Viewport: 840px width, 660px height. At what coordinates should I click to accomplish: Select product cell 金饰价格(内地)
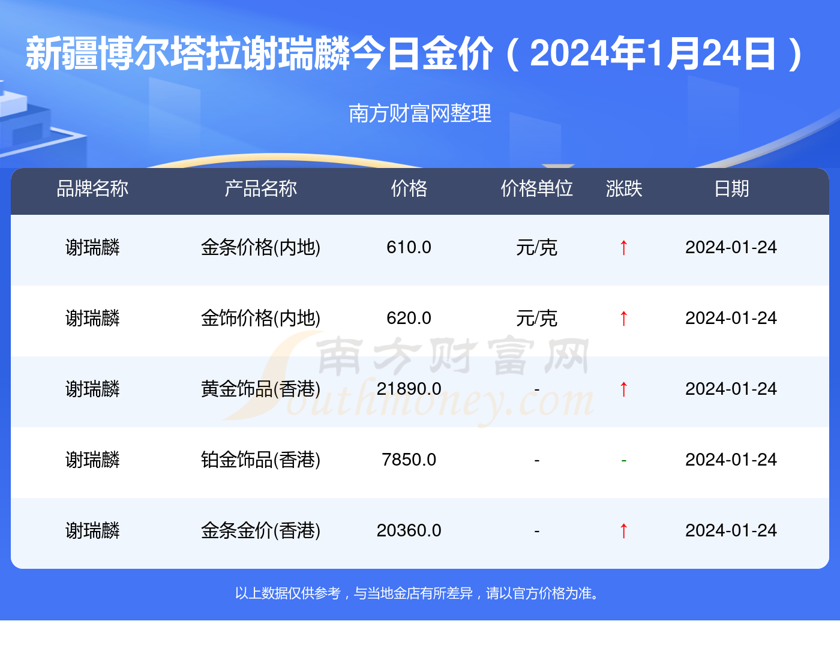(261, 318)
